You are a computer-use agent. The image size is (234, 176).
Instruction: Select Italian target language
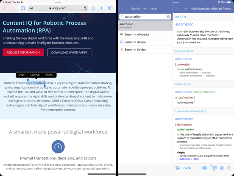click(x=153, y=9)
